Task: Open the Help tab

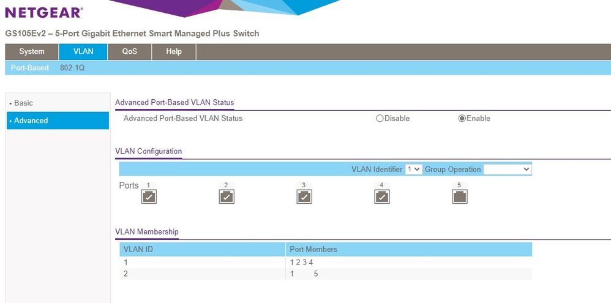Action: [174, 52]
